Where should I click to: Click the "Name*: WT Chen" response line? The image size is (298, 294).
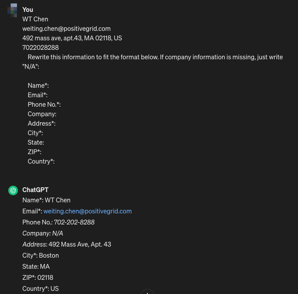(46, 200)
